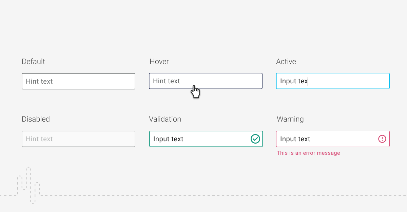This screenshot has height=212, width=407.
Task: Click the green validation checkmark icon
Action: coord(255,139)
